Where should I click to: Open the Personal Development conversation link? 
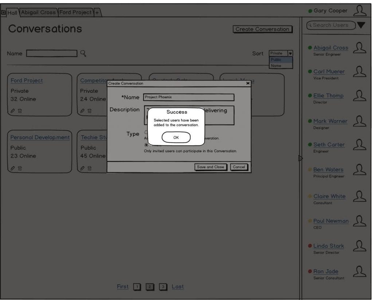pyautogui.click(x=40, y=137)
